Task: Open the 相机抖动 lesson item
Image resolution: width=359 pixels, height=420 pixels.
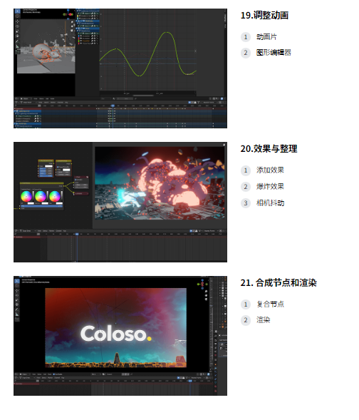Action: click(270, 203)
